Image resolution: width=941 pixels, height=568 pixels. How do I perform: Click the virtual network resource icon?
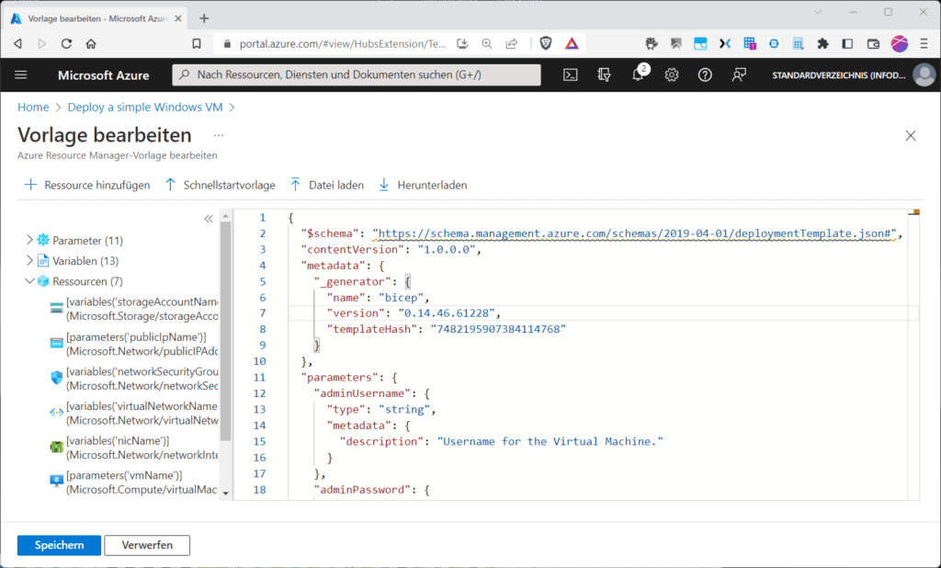56,413
